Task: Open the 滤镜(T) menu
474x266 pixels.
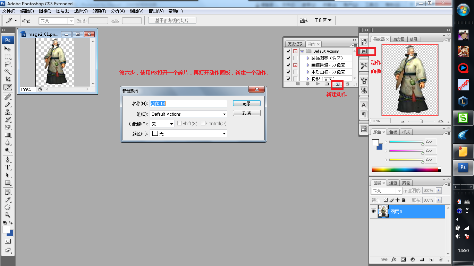Action: [99, 11]
